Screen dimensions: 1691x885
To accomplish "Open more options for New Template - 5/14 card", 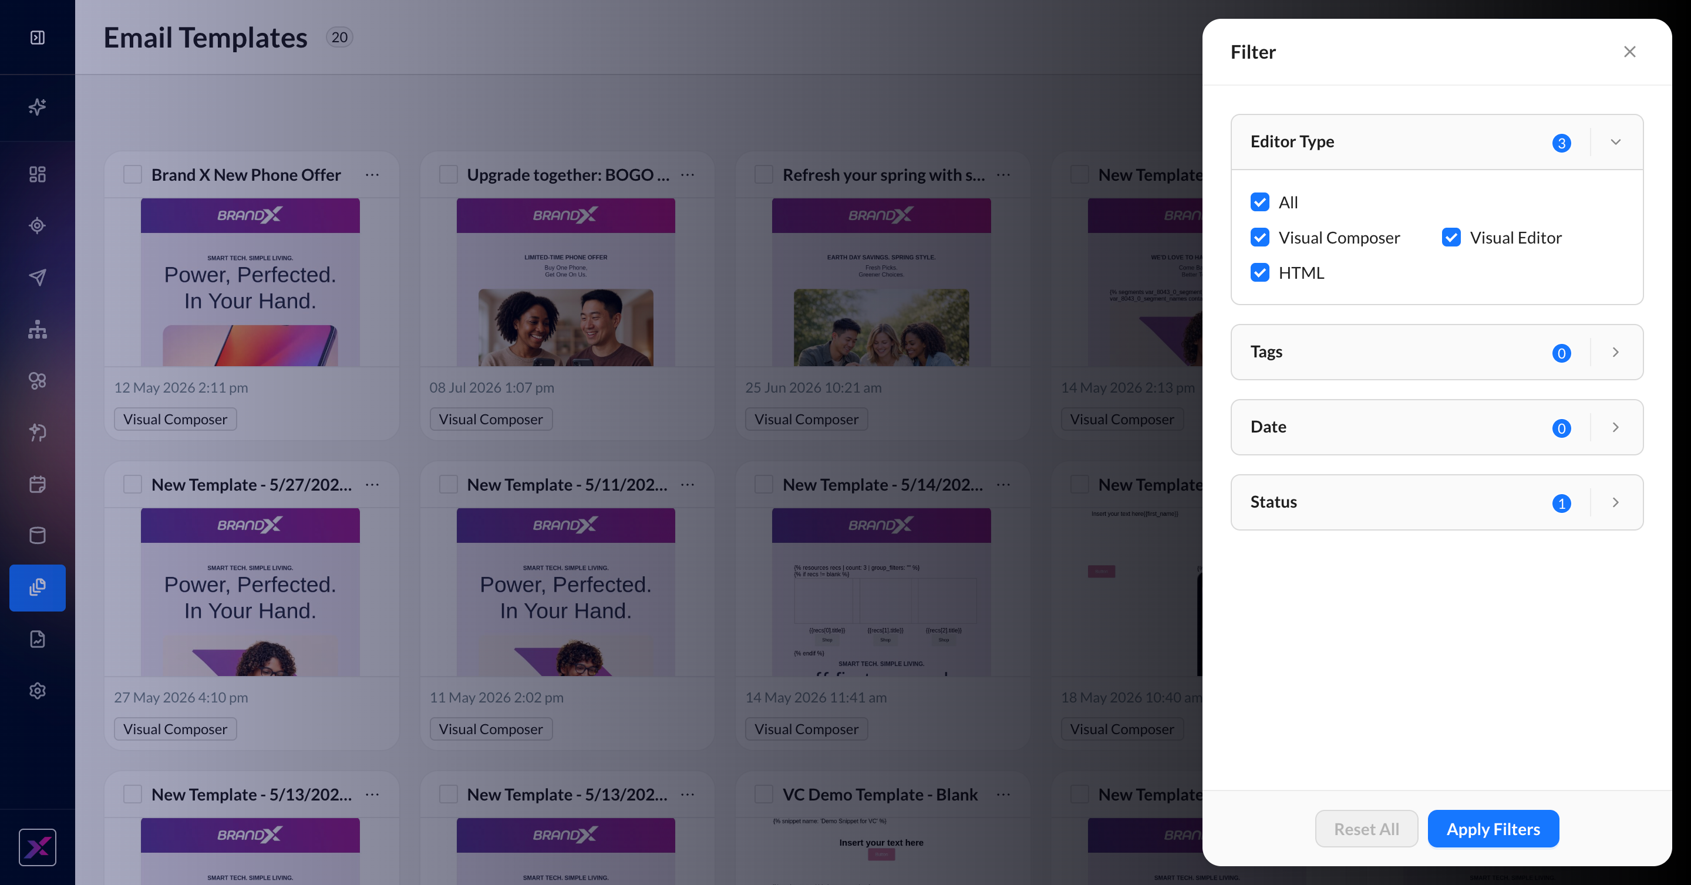I will [x=1003, y=485].
